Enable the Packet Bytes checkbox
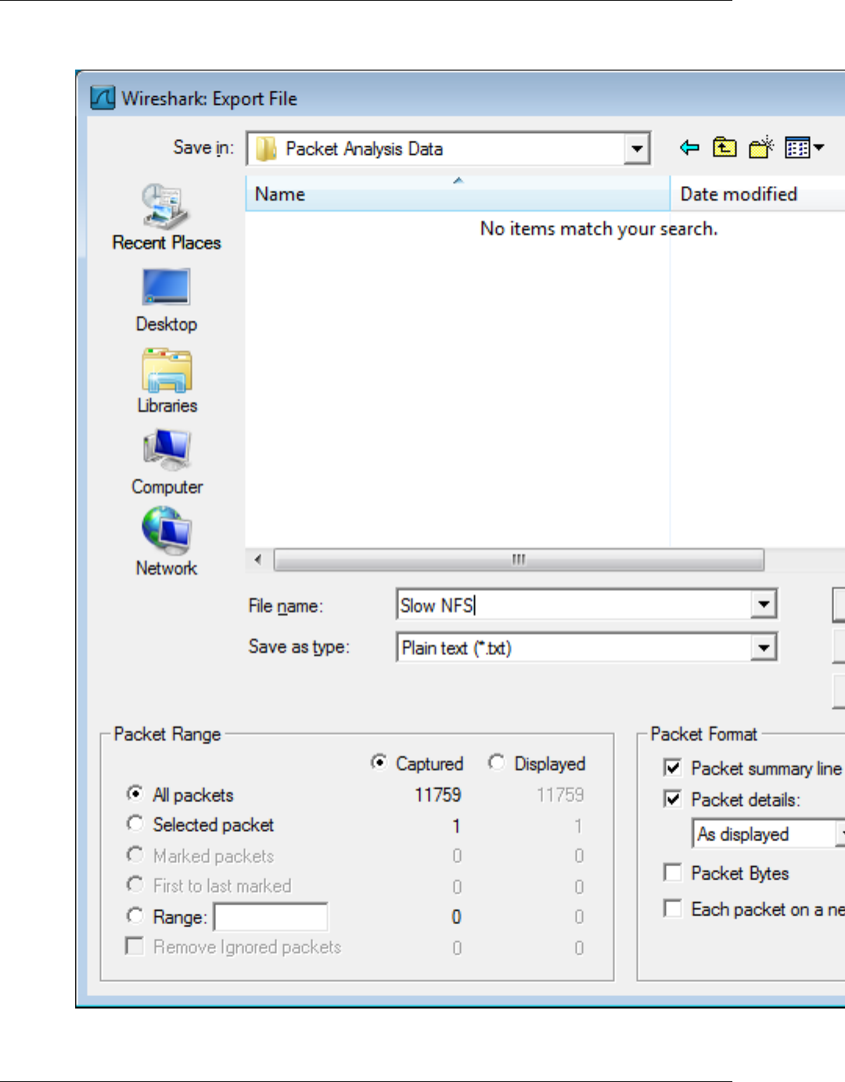 click(x=672, y=872)
